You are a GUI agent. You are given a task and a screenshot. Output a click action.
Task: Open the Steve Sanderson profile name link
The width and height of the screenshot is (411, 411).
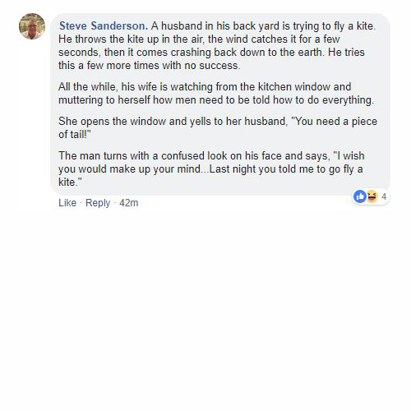tap(104, 26)
